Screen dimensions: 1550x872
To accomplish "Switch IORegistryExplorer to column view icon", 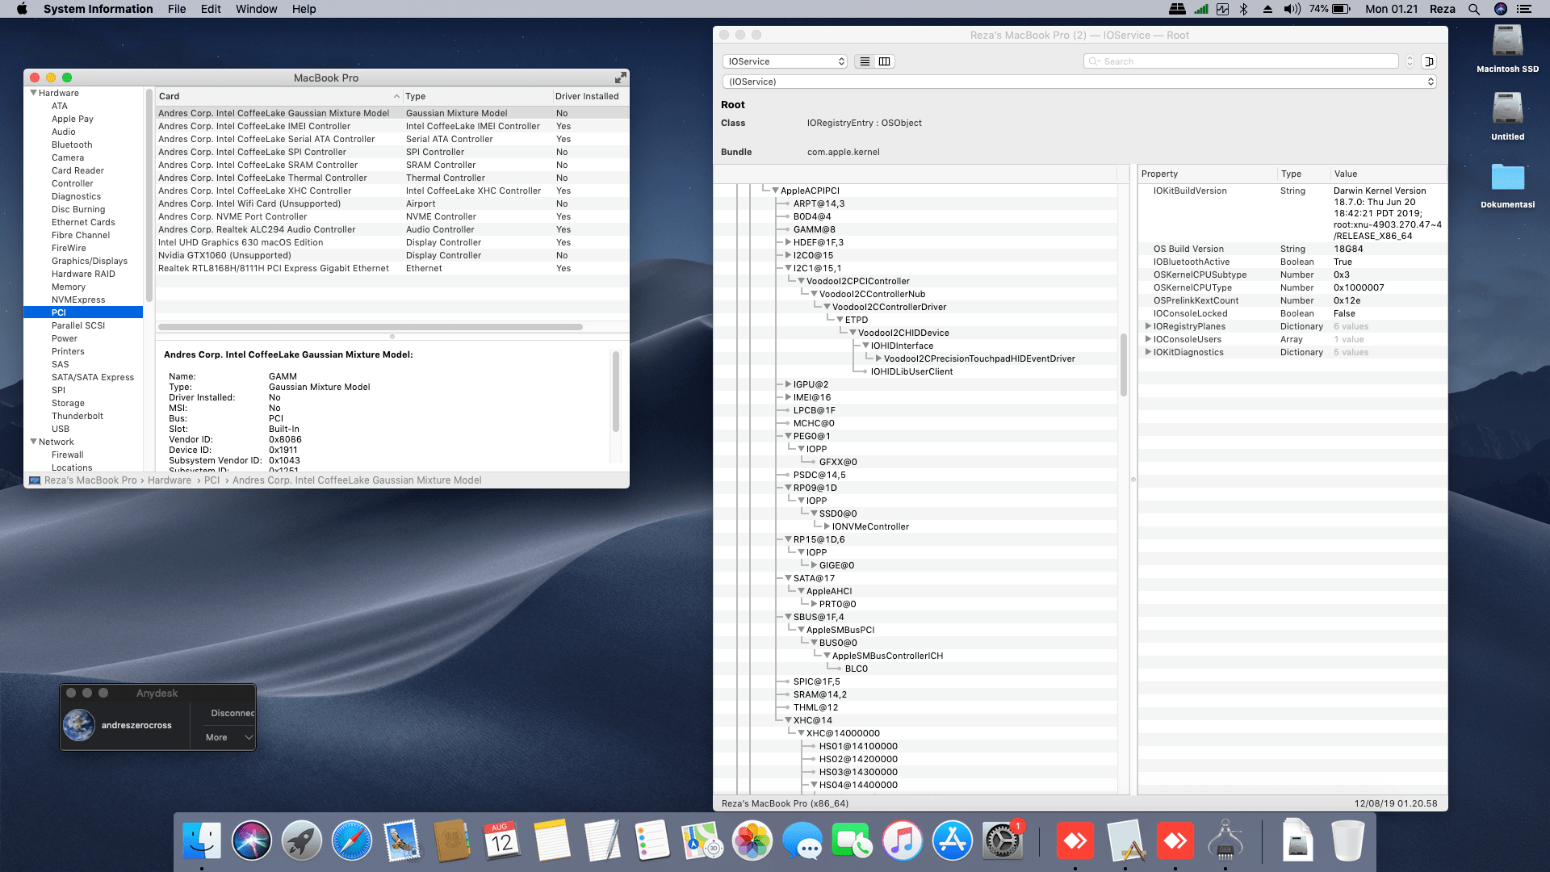I will (x=885, y=61).
